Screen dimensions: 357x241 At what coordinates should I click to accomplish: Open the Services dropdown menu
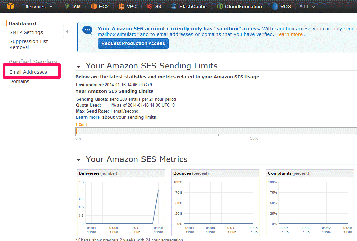point(39,7)
